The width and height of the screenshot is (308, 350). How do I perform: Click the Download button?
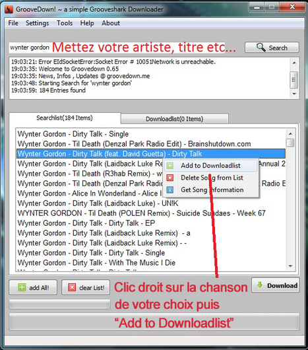[x=276, y=285]
